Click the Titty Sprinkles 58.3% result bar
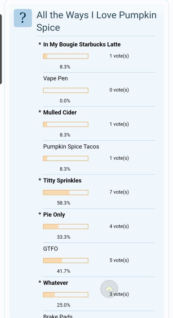 [x=66, y=193]
